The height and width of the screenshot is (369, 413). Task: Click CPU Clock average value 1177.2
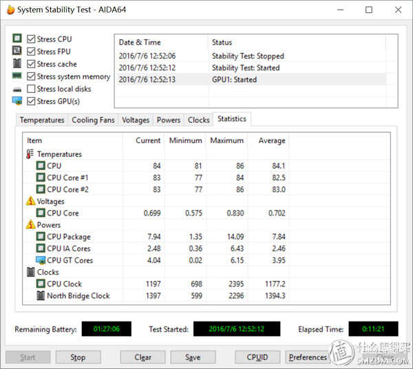click(x=275, y=284)
